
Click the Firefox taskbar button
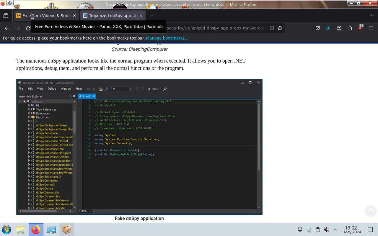point(36,230)
